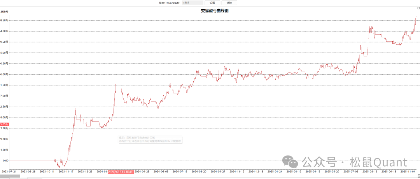This screenshot has width=420, height=179.
Task: Select the 2023-07-21 date on the x-axis
Action: (x=9, y=171)
